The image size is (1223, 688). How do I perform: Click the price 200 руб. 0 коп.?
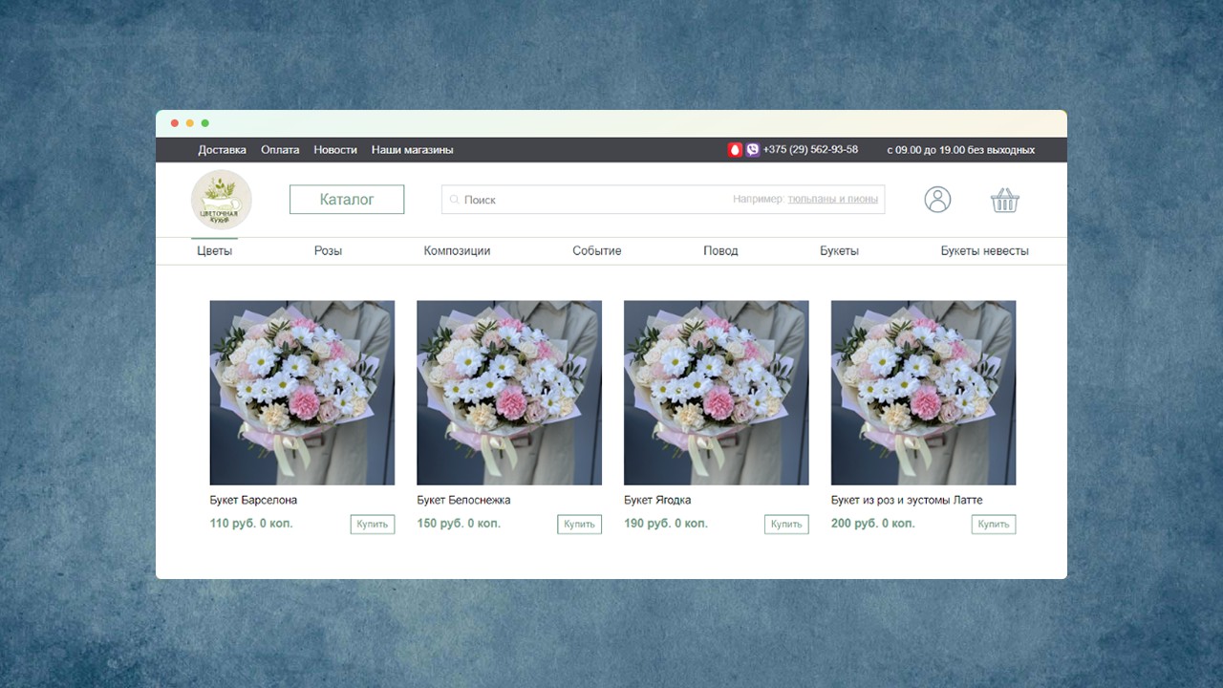(873, 524)
